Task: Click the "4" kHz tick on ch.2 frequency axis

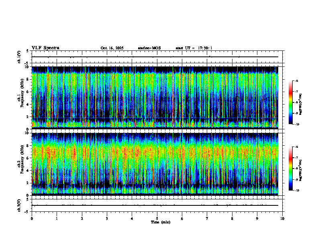Action: (x=28, y=171)
